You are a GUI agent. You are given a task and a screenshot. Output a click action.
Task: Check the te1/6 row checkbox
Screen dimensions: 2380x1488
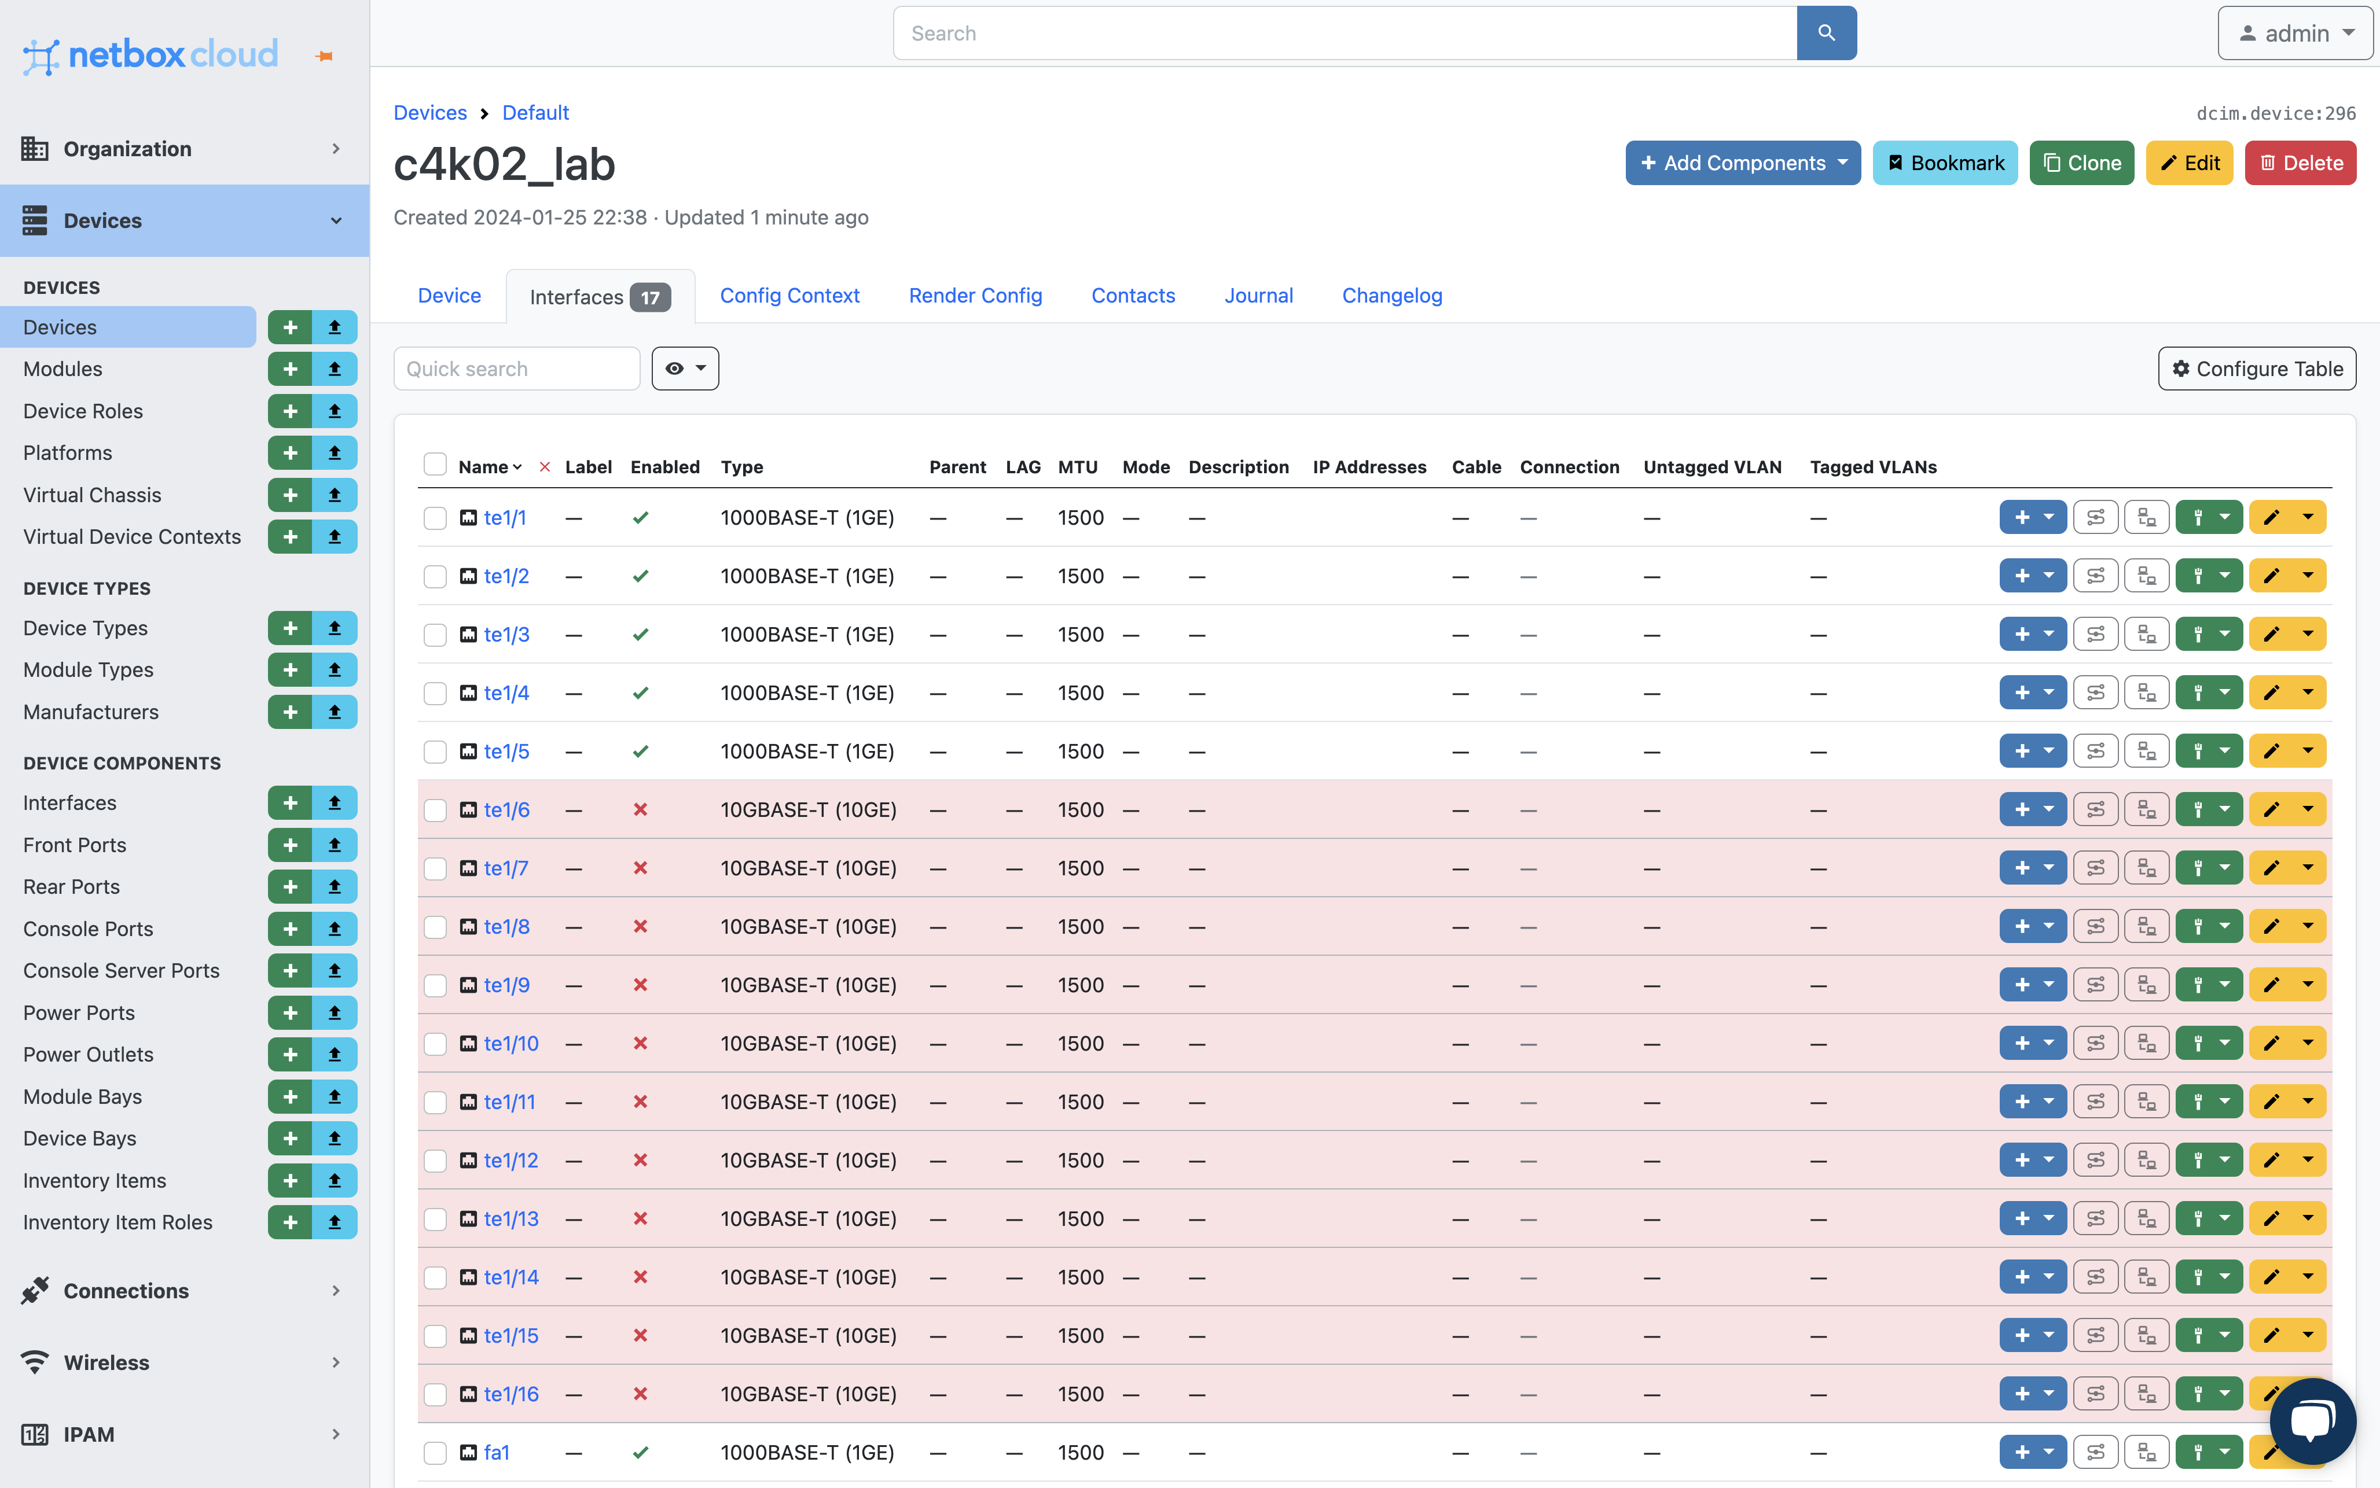coord(435,810)
